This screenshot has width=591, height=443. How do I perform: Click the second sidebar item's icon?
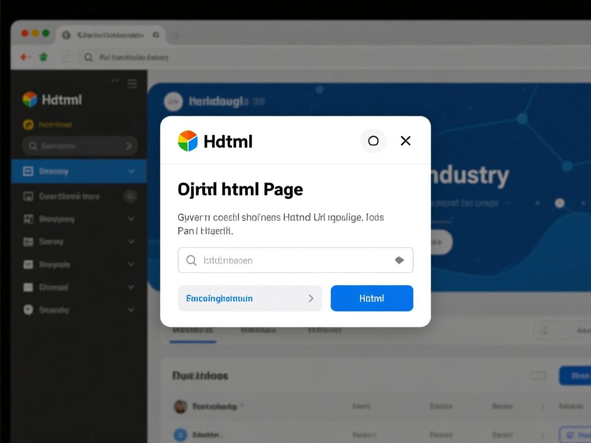pyautogui.click(x=29, y=196)
